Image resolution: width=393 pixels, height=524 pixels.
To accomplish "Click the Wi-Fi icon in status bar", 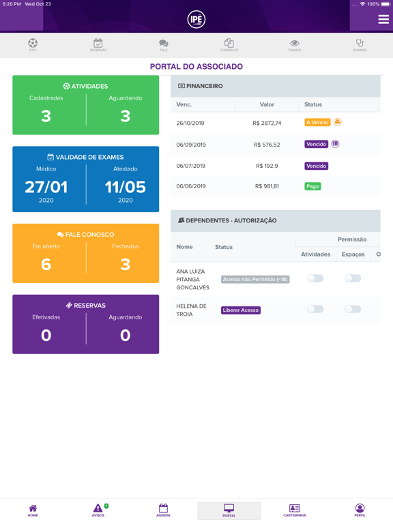I will click(x=362, y=4).
